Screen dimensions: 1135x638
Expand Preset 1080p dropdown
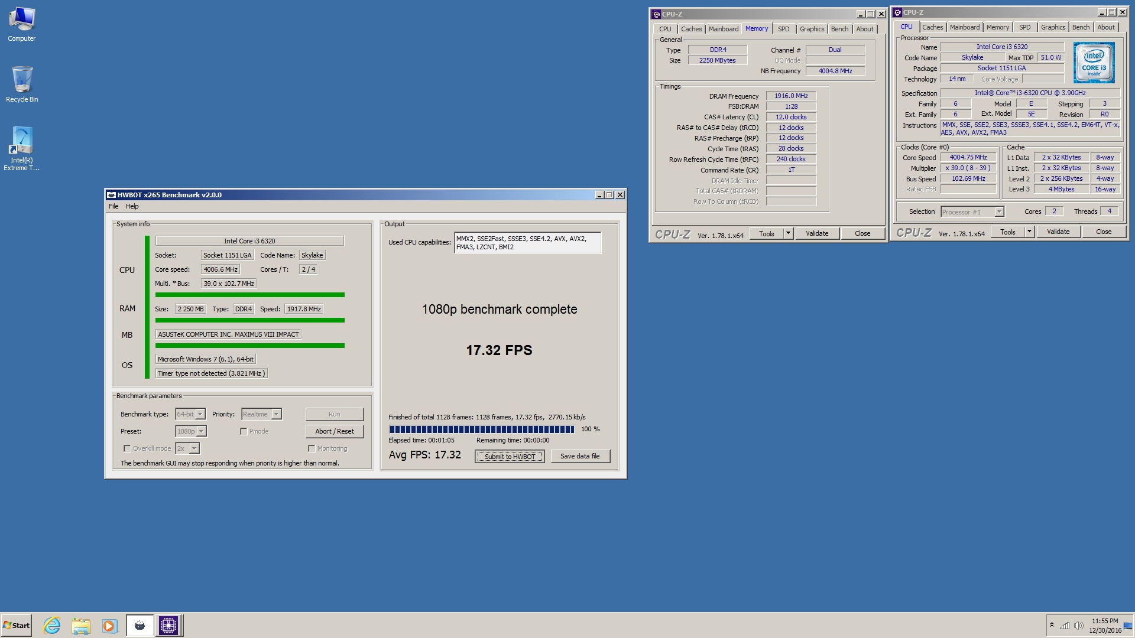(x=202, y=431)
